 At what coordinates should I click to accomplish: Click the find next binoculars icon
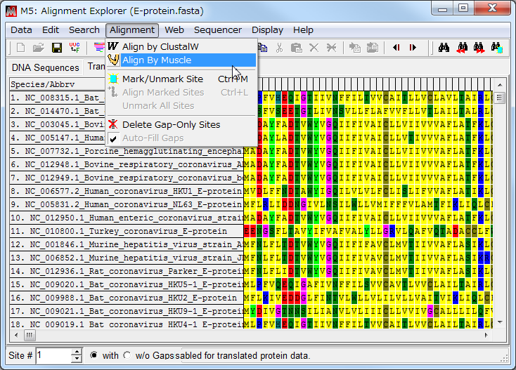pyautogui.click(x=479, y=48)
